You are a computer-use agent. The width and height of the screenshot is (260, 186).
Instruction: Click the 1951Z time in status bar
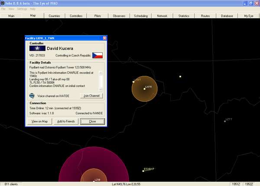pyautogui.click(x=236, y=184)
